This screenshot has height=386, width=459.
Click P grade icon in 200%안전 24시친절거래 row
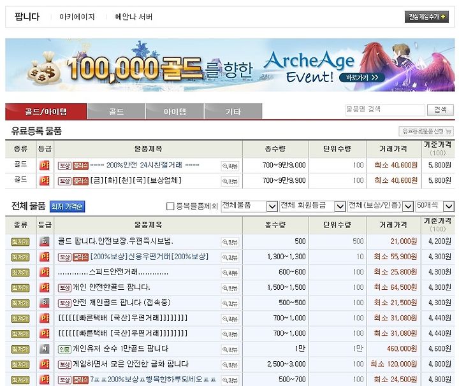tap(45, 165)
